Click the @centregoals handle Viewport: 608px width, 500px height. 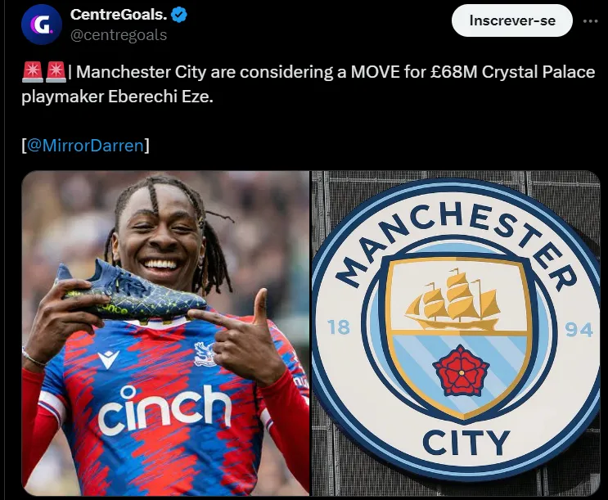[119, 35]
